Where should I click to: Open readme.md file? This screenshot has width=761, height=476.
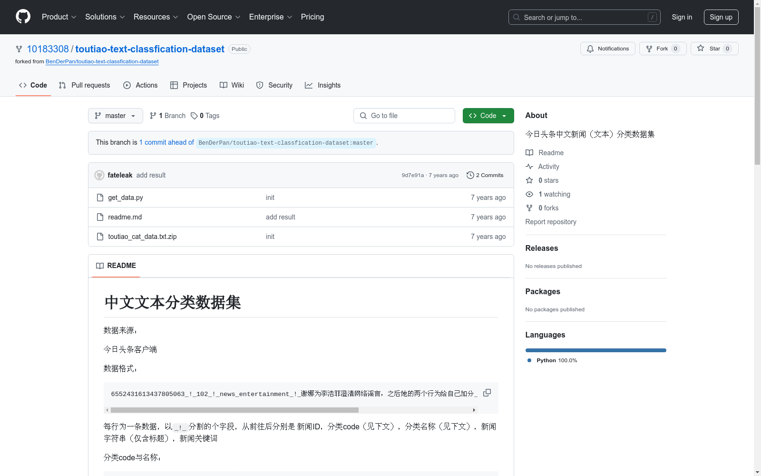(x=125, y=217)
